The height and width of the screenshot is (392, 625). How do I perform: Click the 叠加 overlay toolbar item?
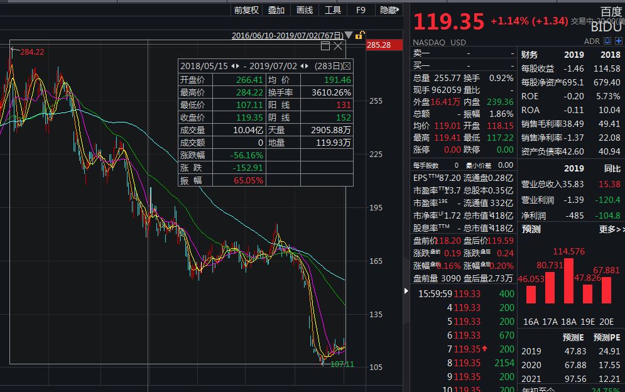[276, 11]
